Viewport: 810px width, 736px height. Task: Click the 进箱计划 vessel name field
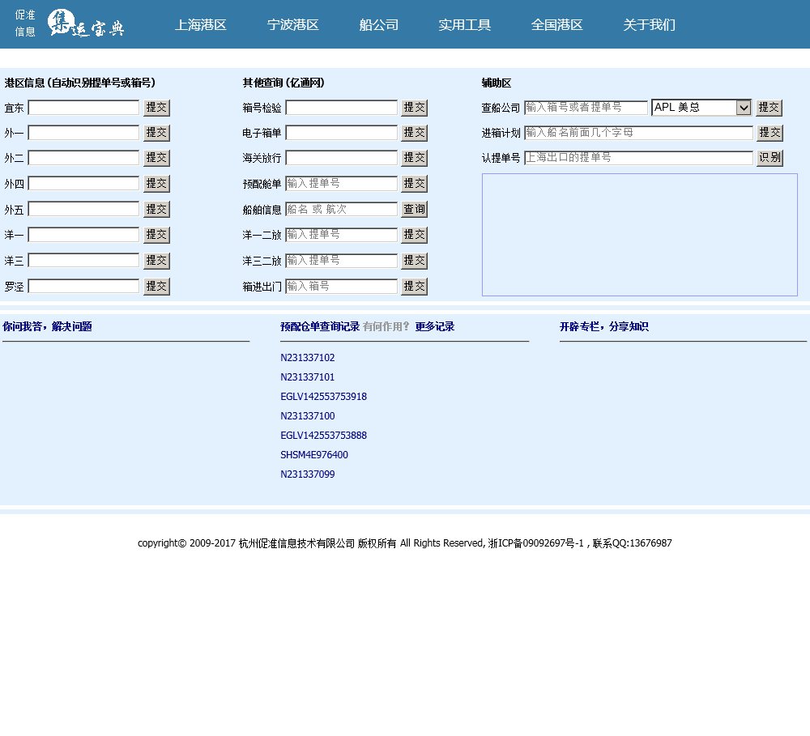pyautogui.click(x=638, y=133)
